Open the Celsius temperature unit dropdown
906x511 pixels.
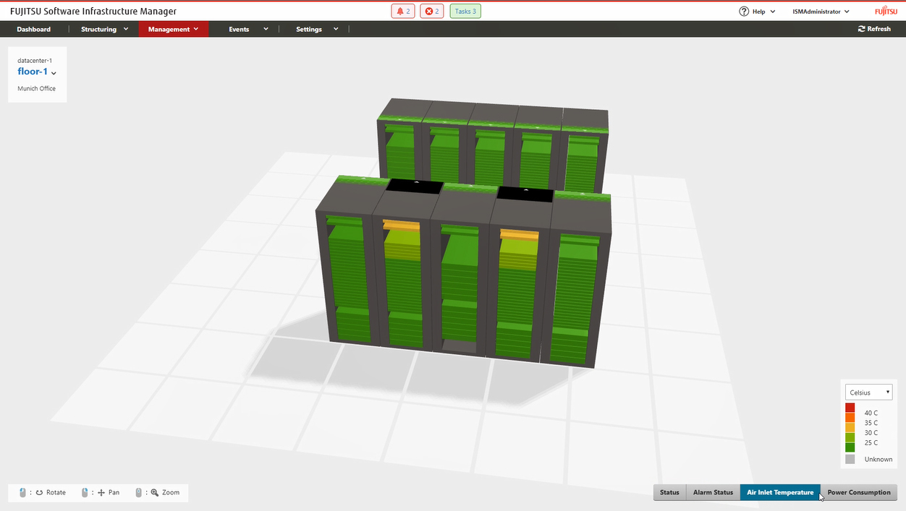868,392
